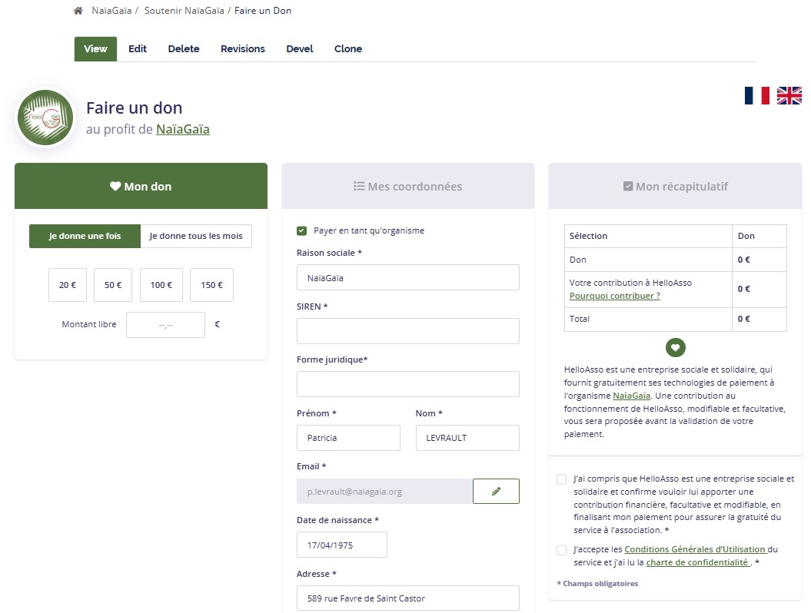This screenshot has height=613, width=811.
Task: Choose the 100 € donation amount
Action: (x=161, y=285)
